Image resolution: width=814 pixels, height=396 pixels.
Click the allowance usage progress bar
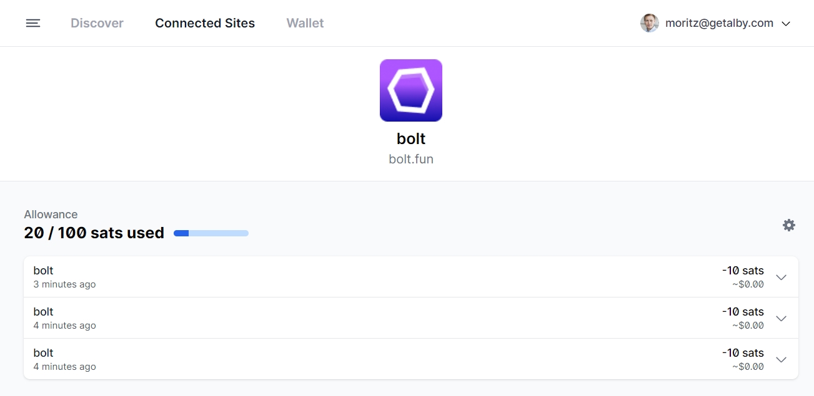[x=211, y=233]
